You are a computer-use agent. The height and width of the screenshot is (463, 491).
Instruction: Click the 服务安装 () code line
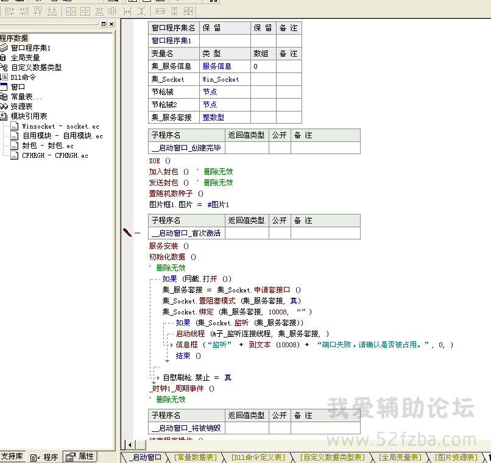[x=169, y=246]
